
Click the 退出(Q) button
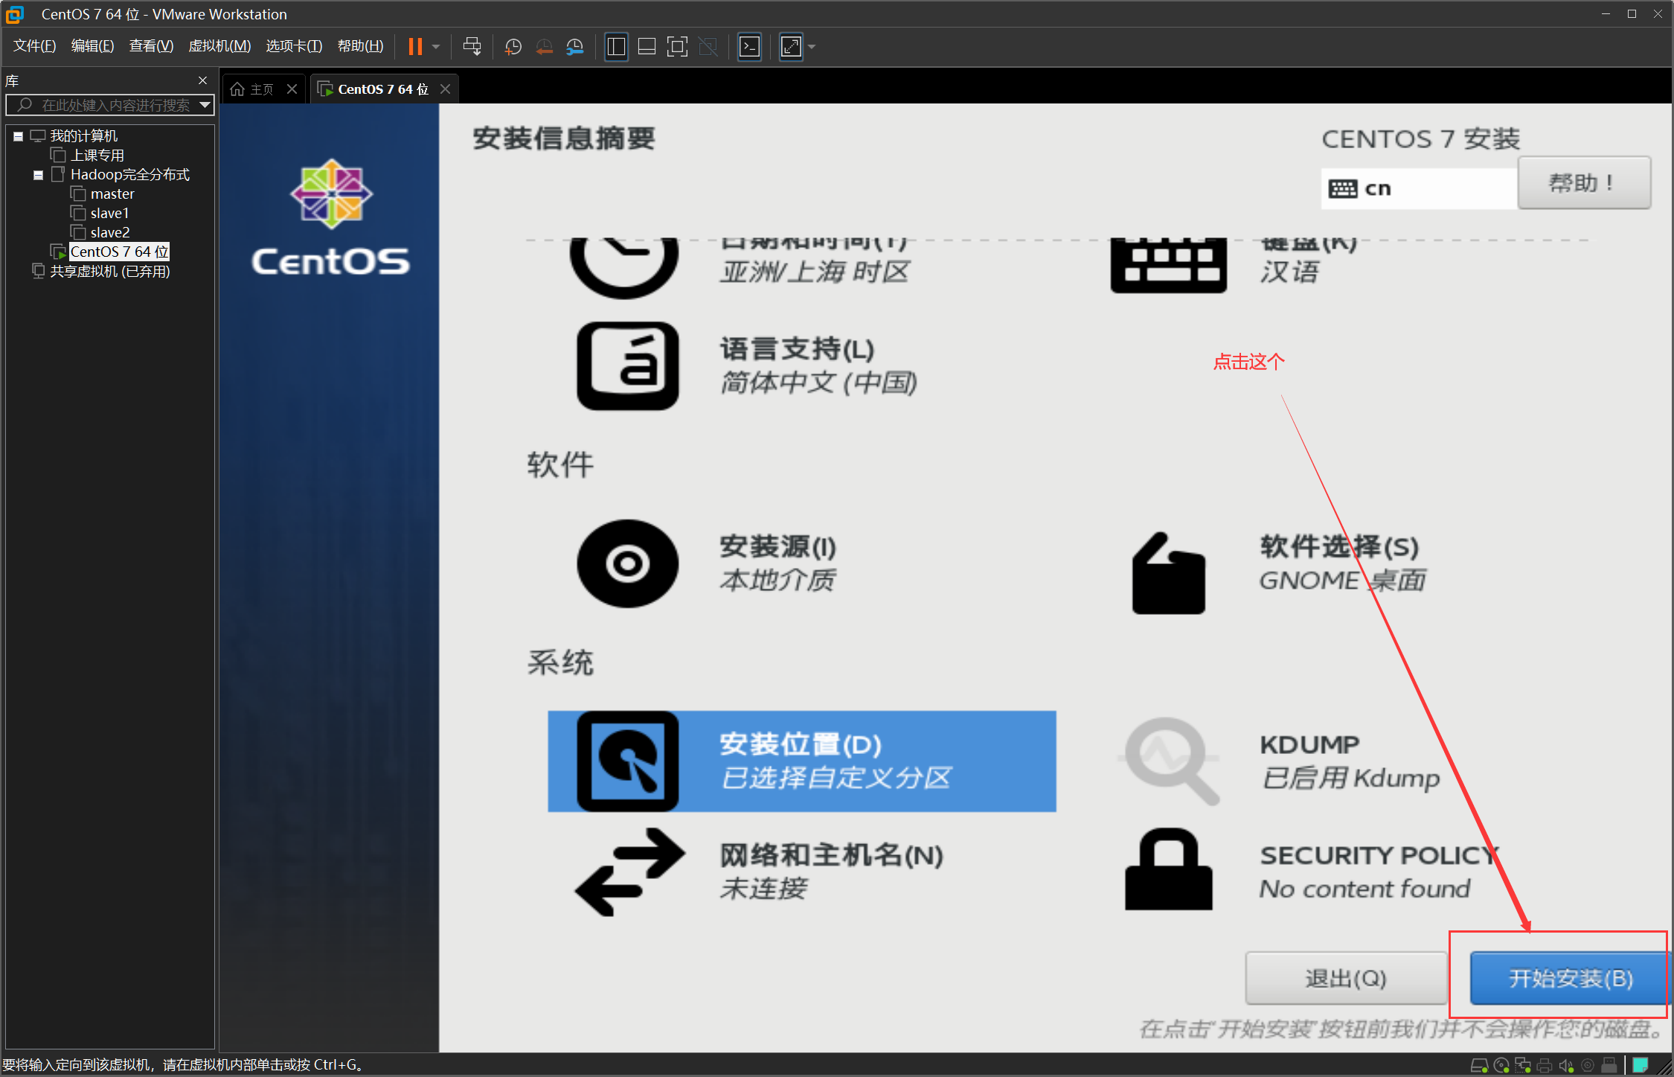(x=1346, y=978)
